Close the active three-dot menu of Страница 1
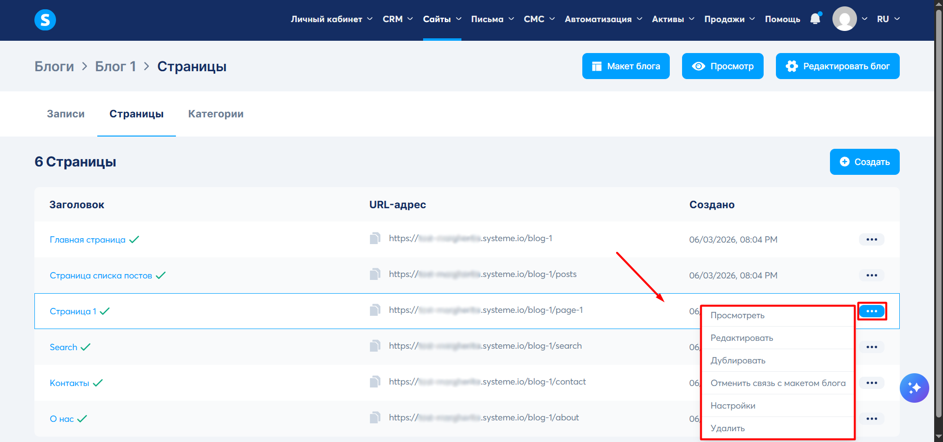 (x=872, y=311)
